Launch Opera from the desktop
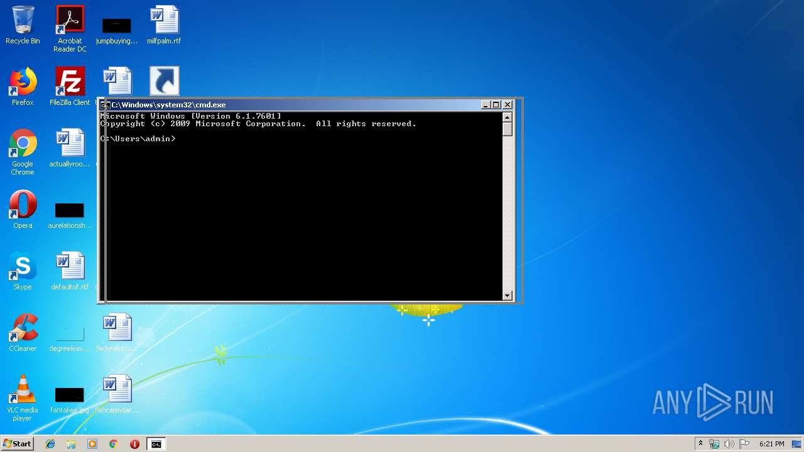 click(x=23, y=210)
